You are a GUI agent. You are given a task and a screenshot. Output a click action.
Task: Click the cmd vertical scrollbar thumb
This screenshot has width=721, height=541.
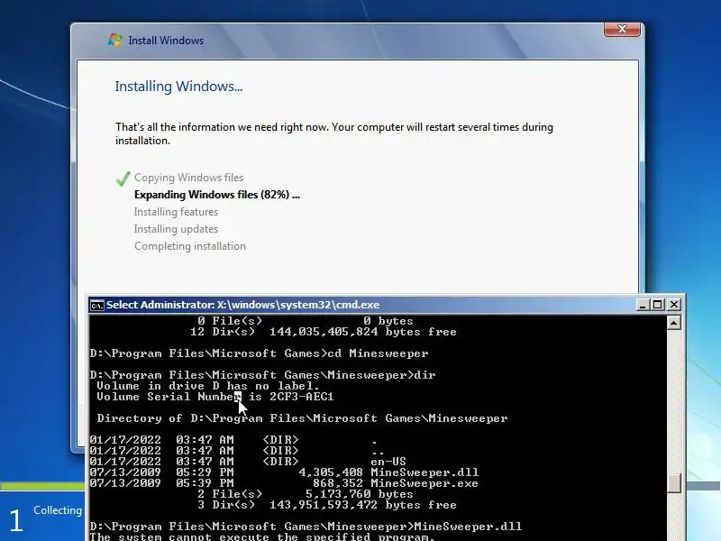tap(673, 483)
